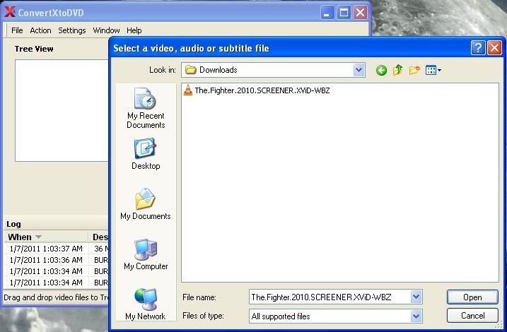Create a new folder in Downloads
This screenshot has width=507, height=332.
pos(414,70)
